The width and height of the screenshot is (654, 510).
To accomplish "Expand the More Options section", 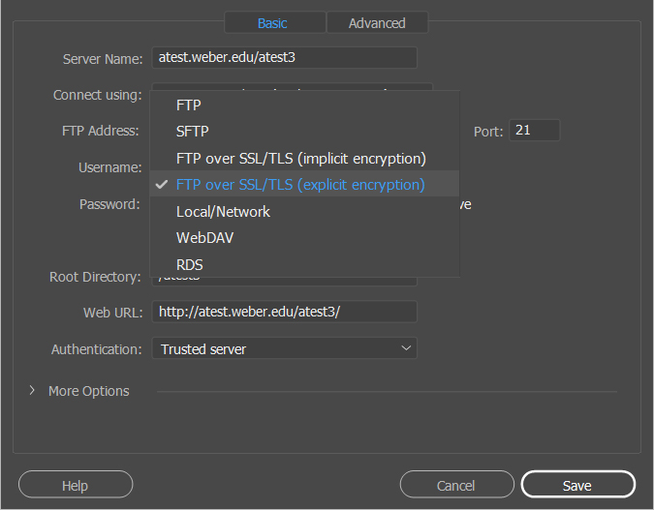I will [x=32, y=391].
